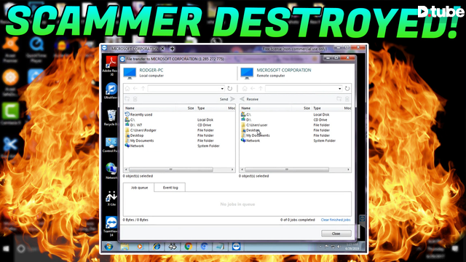
Task: Open the local path dropdown
Action: coord(222,89)
